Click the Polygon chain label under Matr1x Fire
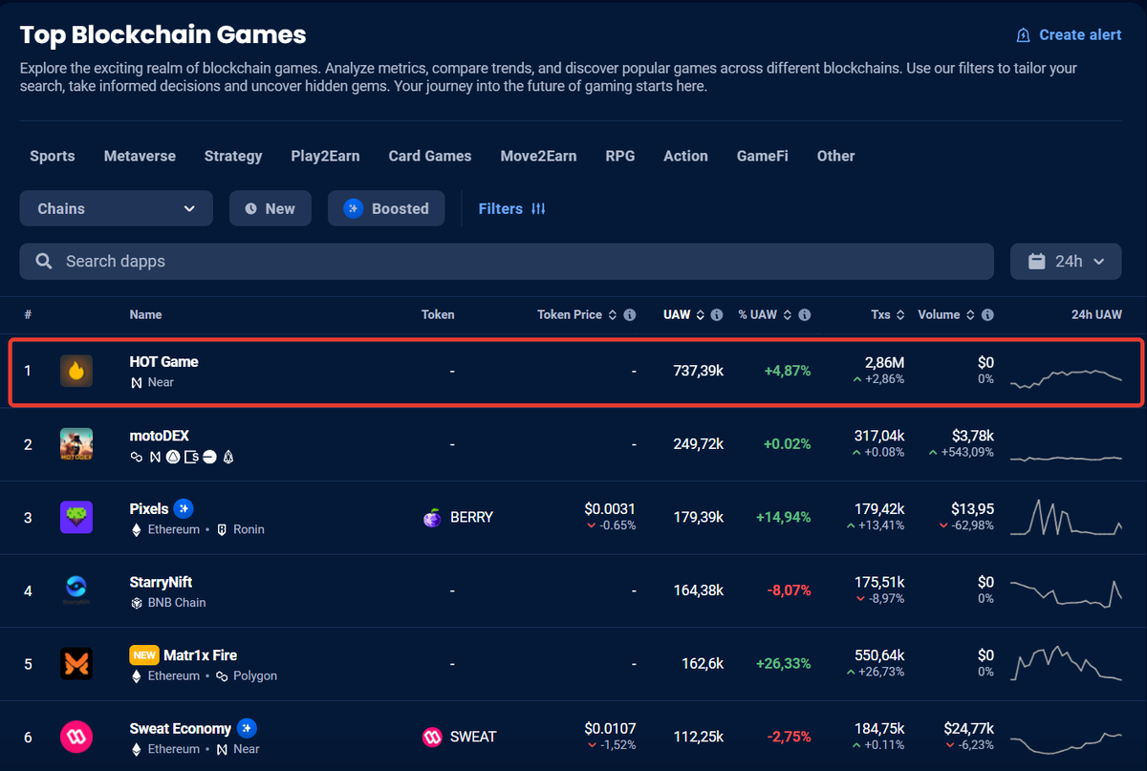 coord(255,675)
